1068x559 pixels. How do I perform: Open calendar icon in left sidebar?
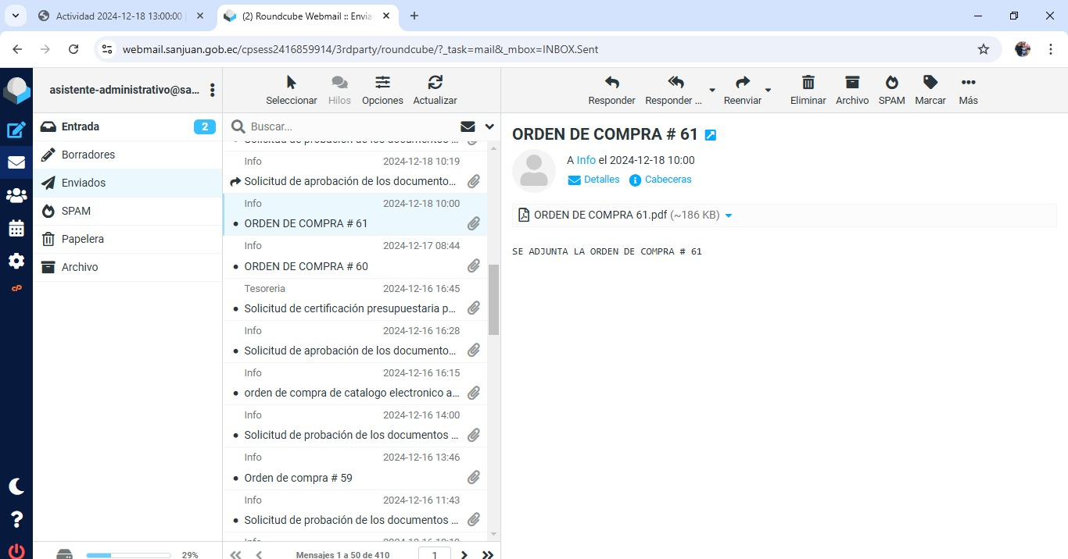16,229
